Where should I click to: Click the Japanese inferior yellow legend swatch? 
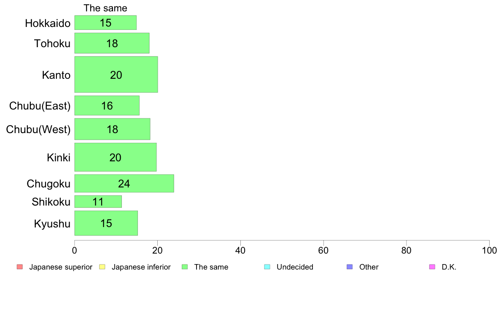coord(102,267)
